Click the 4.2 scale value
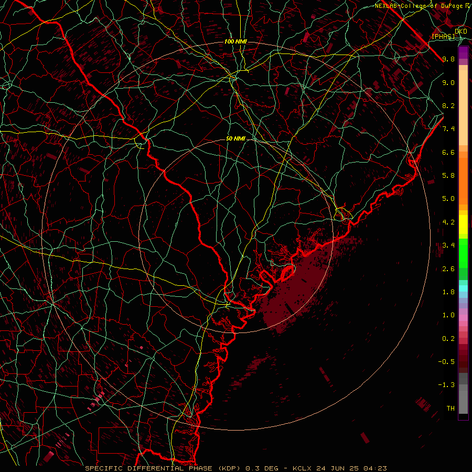 click(448, 222)
